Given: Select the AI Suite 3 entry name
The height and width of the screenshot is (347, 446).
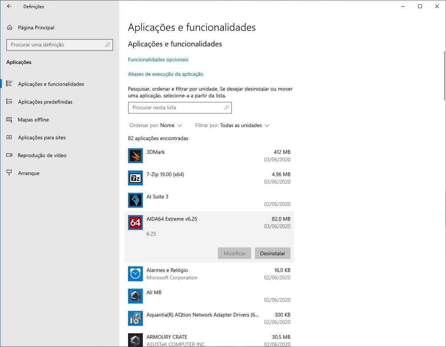Looking at the screenshot, I should click(157, 197).
